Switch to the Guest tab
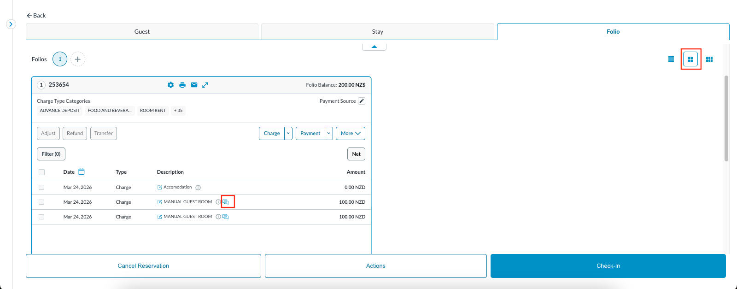The image size is (737, 289). click(x=142, y=32)
